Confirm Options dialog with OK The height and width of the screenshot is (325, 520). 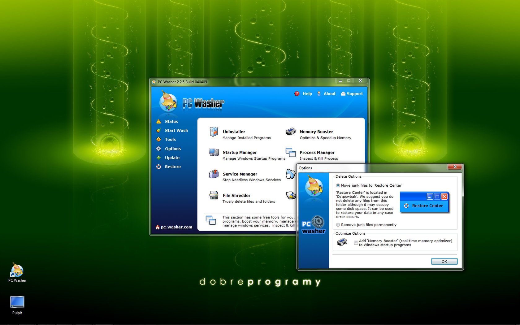click(x=444, y=262)
